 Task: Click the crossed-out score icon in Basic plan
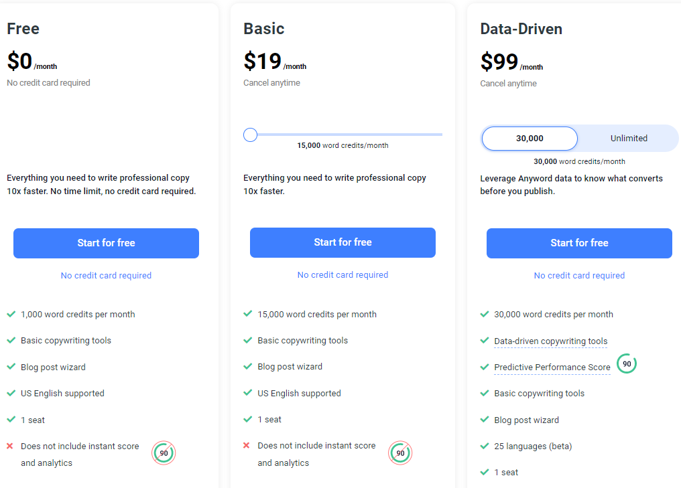click(400, 453)
